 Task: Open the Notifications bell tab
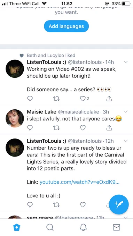click(x=83, y=227)
